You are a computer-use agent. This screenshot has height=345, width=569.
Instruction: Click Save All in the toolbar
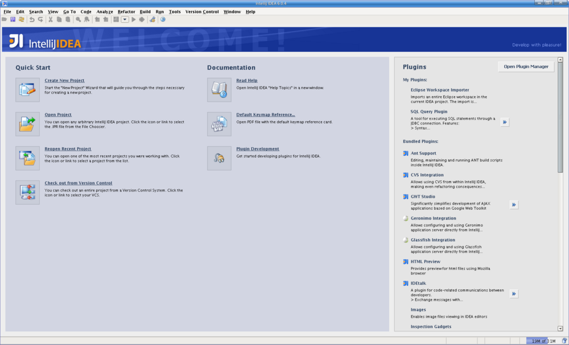click(13, 19)
